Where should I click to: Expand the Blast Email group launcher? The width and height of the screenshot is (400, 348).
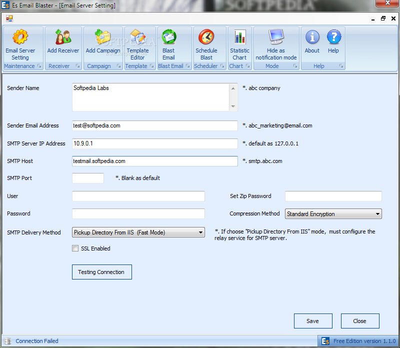pos(188,66)
